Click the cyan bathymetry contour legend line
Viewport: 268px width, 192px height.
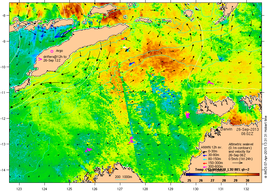pos(121,180)
